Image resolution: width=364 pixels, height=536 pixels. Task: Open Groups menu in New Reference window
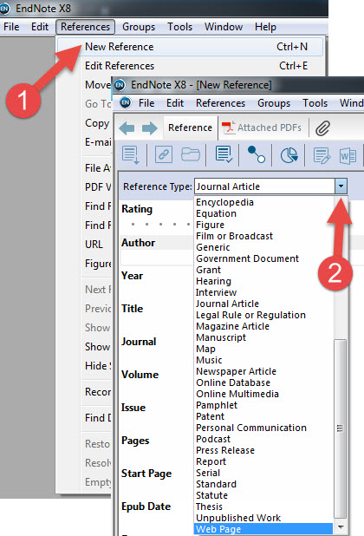[x=274, y=103]
